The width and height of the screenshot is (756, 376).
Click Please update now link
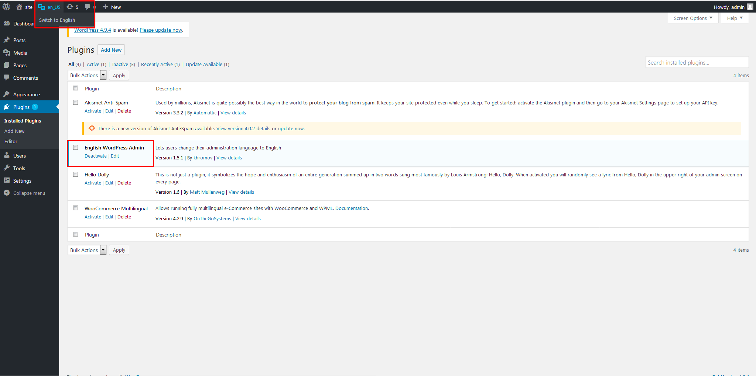(x=161, y=30)
